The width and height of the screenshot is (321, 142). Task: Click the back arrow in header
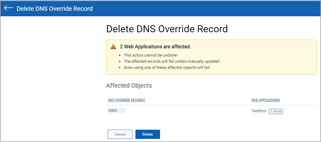click(x=8, y=8)
